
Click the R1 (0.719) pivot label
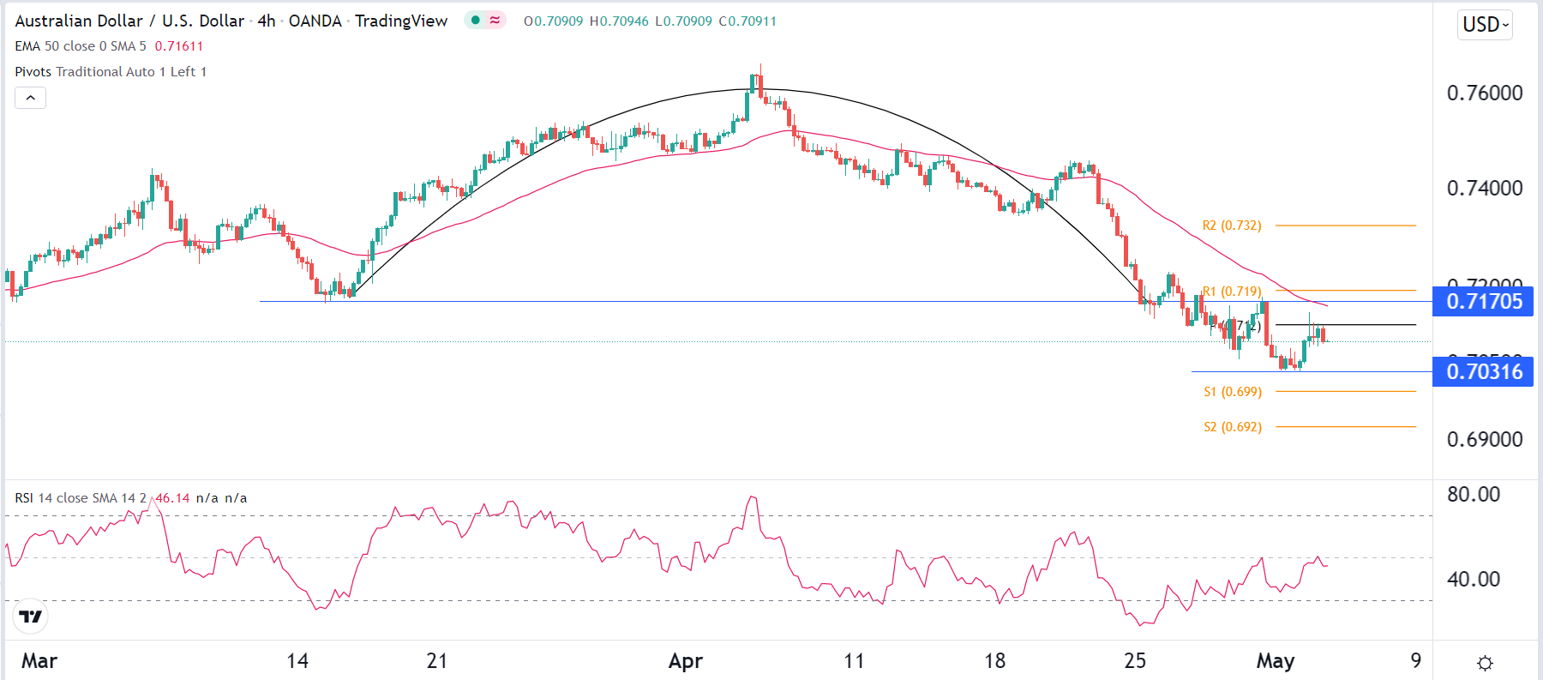pyautogui.click(x=1232, y=292)
